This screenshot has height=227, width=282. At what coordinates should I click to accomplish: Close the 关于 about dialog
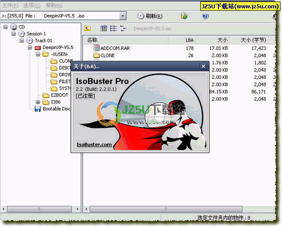tap(203, 66)
